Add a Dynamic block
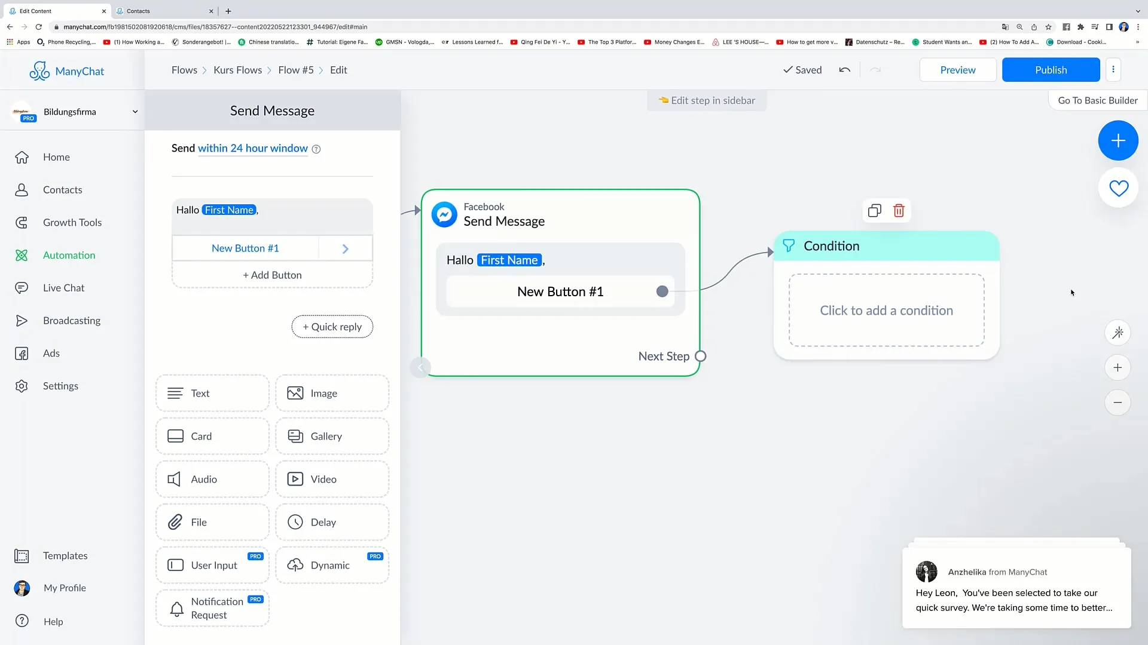Viewport: 1148px width, 645px height. [332, 566]
